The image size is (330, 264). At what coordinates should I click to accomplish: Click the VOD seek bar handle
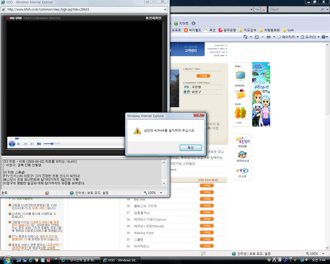click(17, 138)
